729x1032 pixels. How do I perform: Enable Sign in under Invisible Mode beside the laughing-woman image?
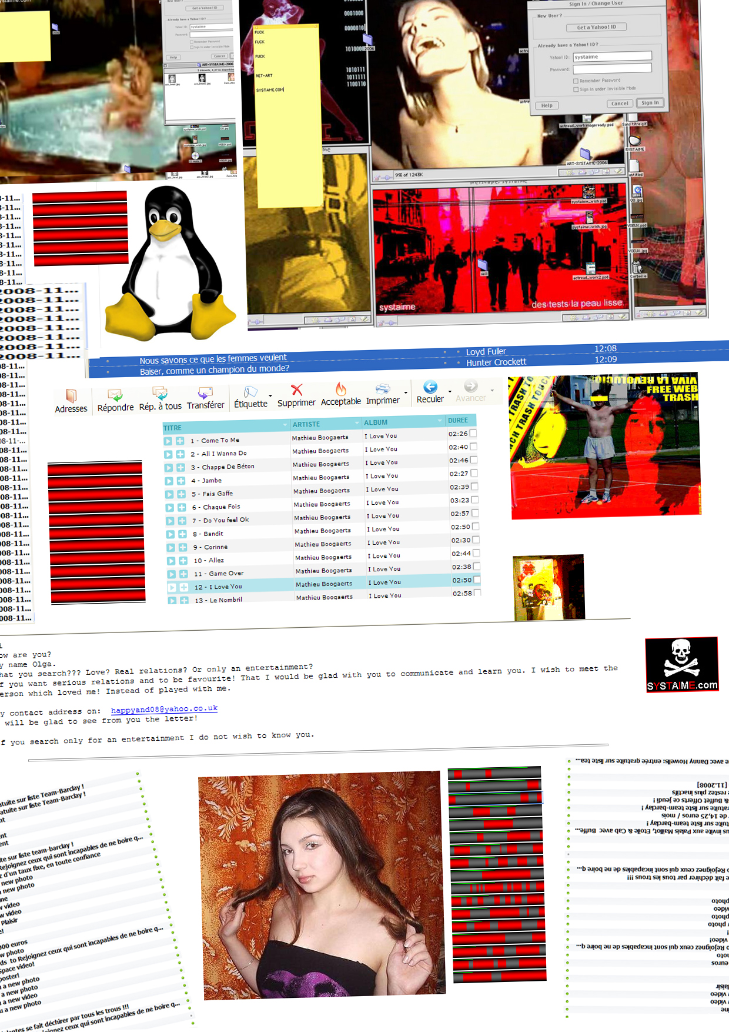point(576,89)
